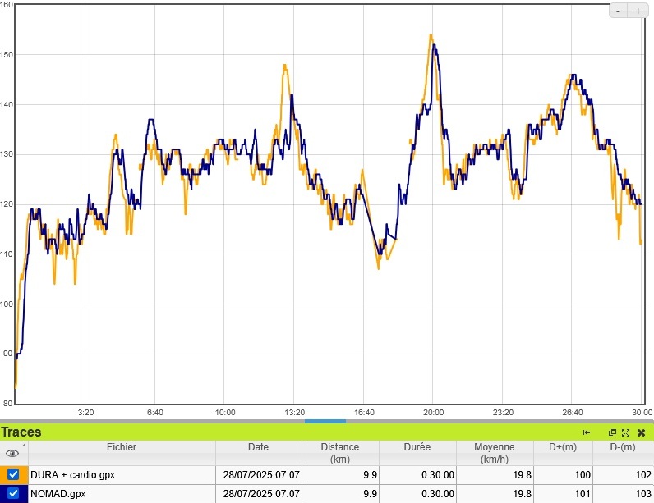Sort traces by Date column
The height and width of the screenshot is (503, 654).
(x=258, y=447)
